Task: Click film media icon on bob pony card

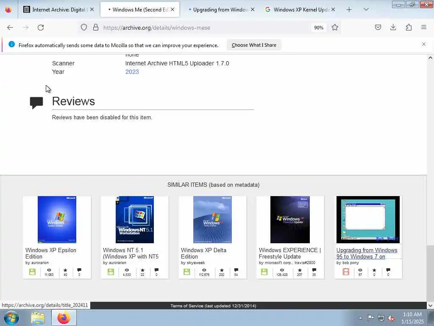Action: 346,272
